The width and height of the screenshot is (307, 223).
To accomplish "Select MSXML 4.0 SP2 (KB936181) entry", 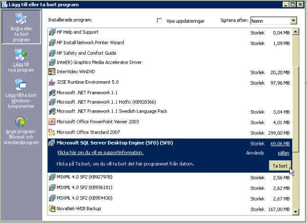I will (170, 188).
